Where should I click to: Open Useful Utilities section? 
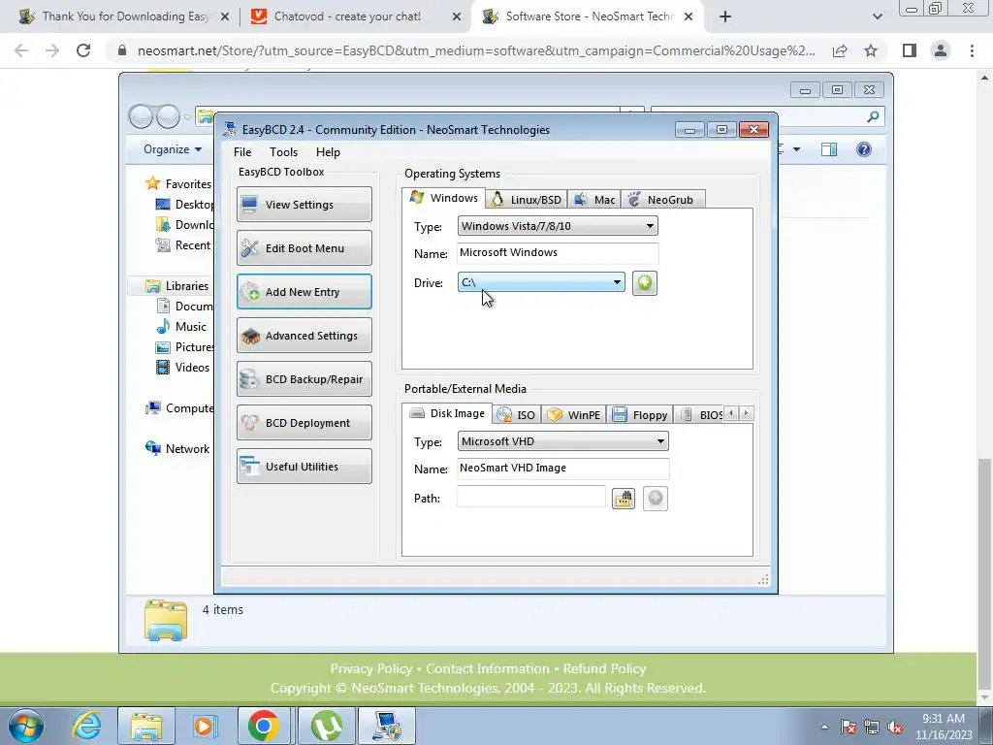(x=304, y=467)
